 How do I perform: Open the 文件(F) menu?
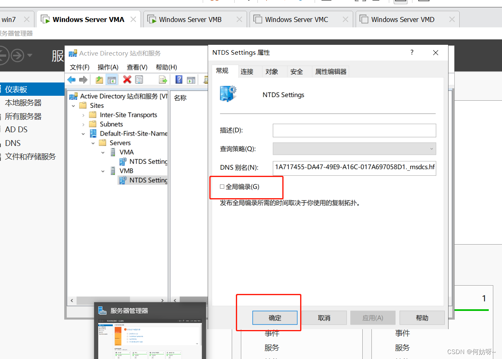click(x=80, y=67)
